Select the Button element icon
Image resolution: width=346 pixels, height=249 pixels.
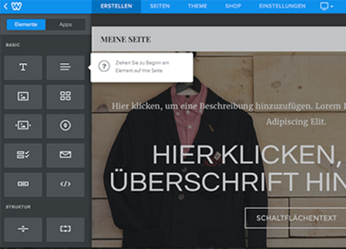pyautogui.click(x=23, y=184)
